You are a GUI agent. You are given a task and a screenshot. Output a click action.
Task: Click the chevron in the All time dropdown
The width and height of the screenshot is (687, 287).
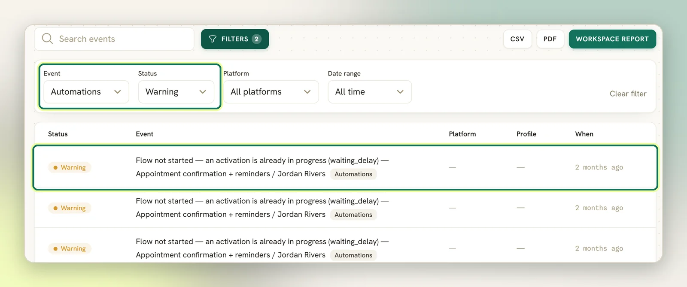(x=400, y=92)
